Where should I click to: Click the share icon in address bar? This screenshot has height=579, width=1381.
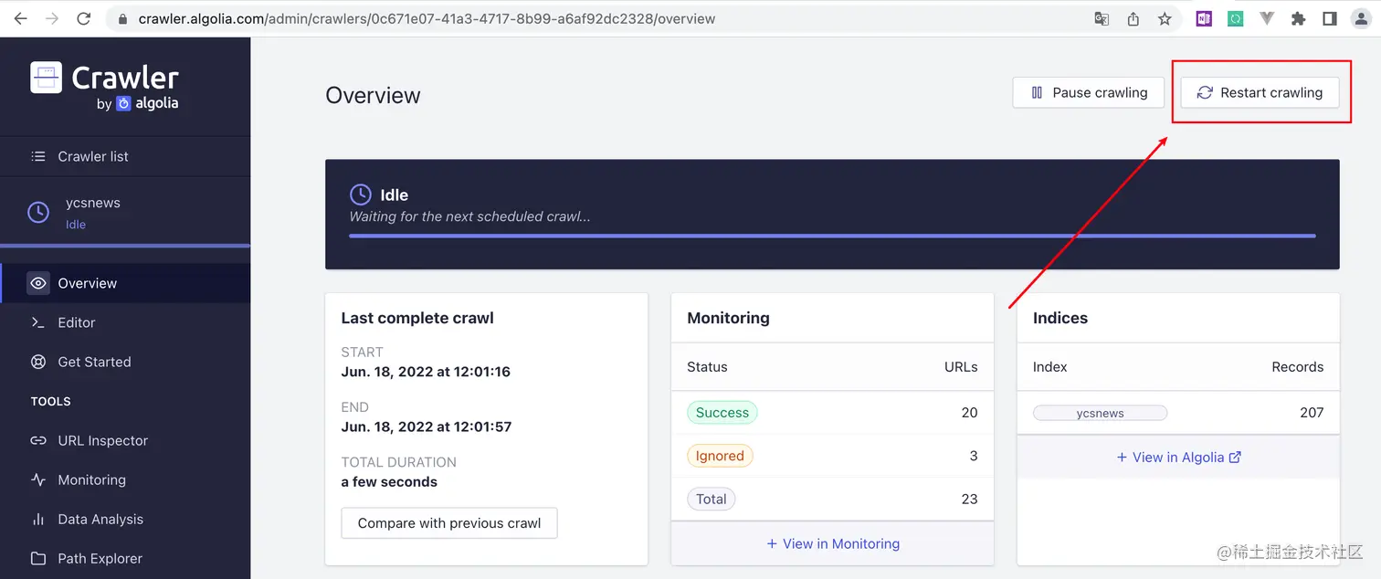point(1133,18)
